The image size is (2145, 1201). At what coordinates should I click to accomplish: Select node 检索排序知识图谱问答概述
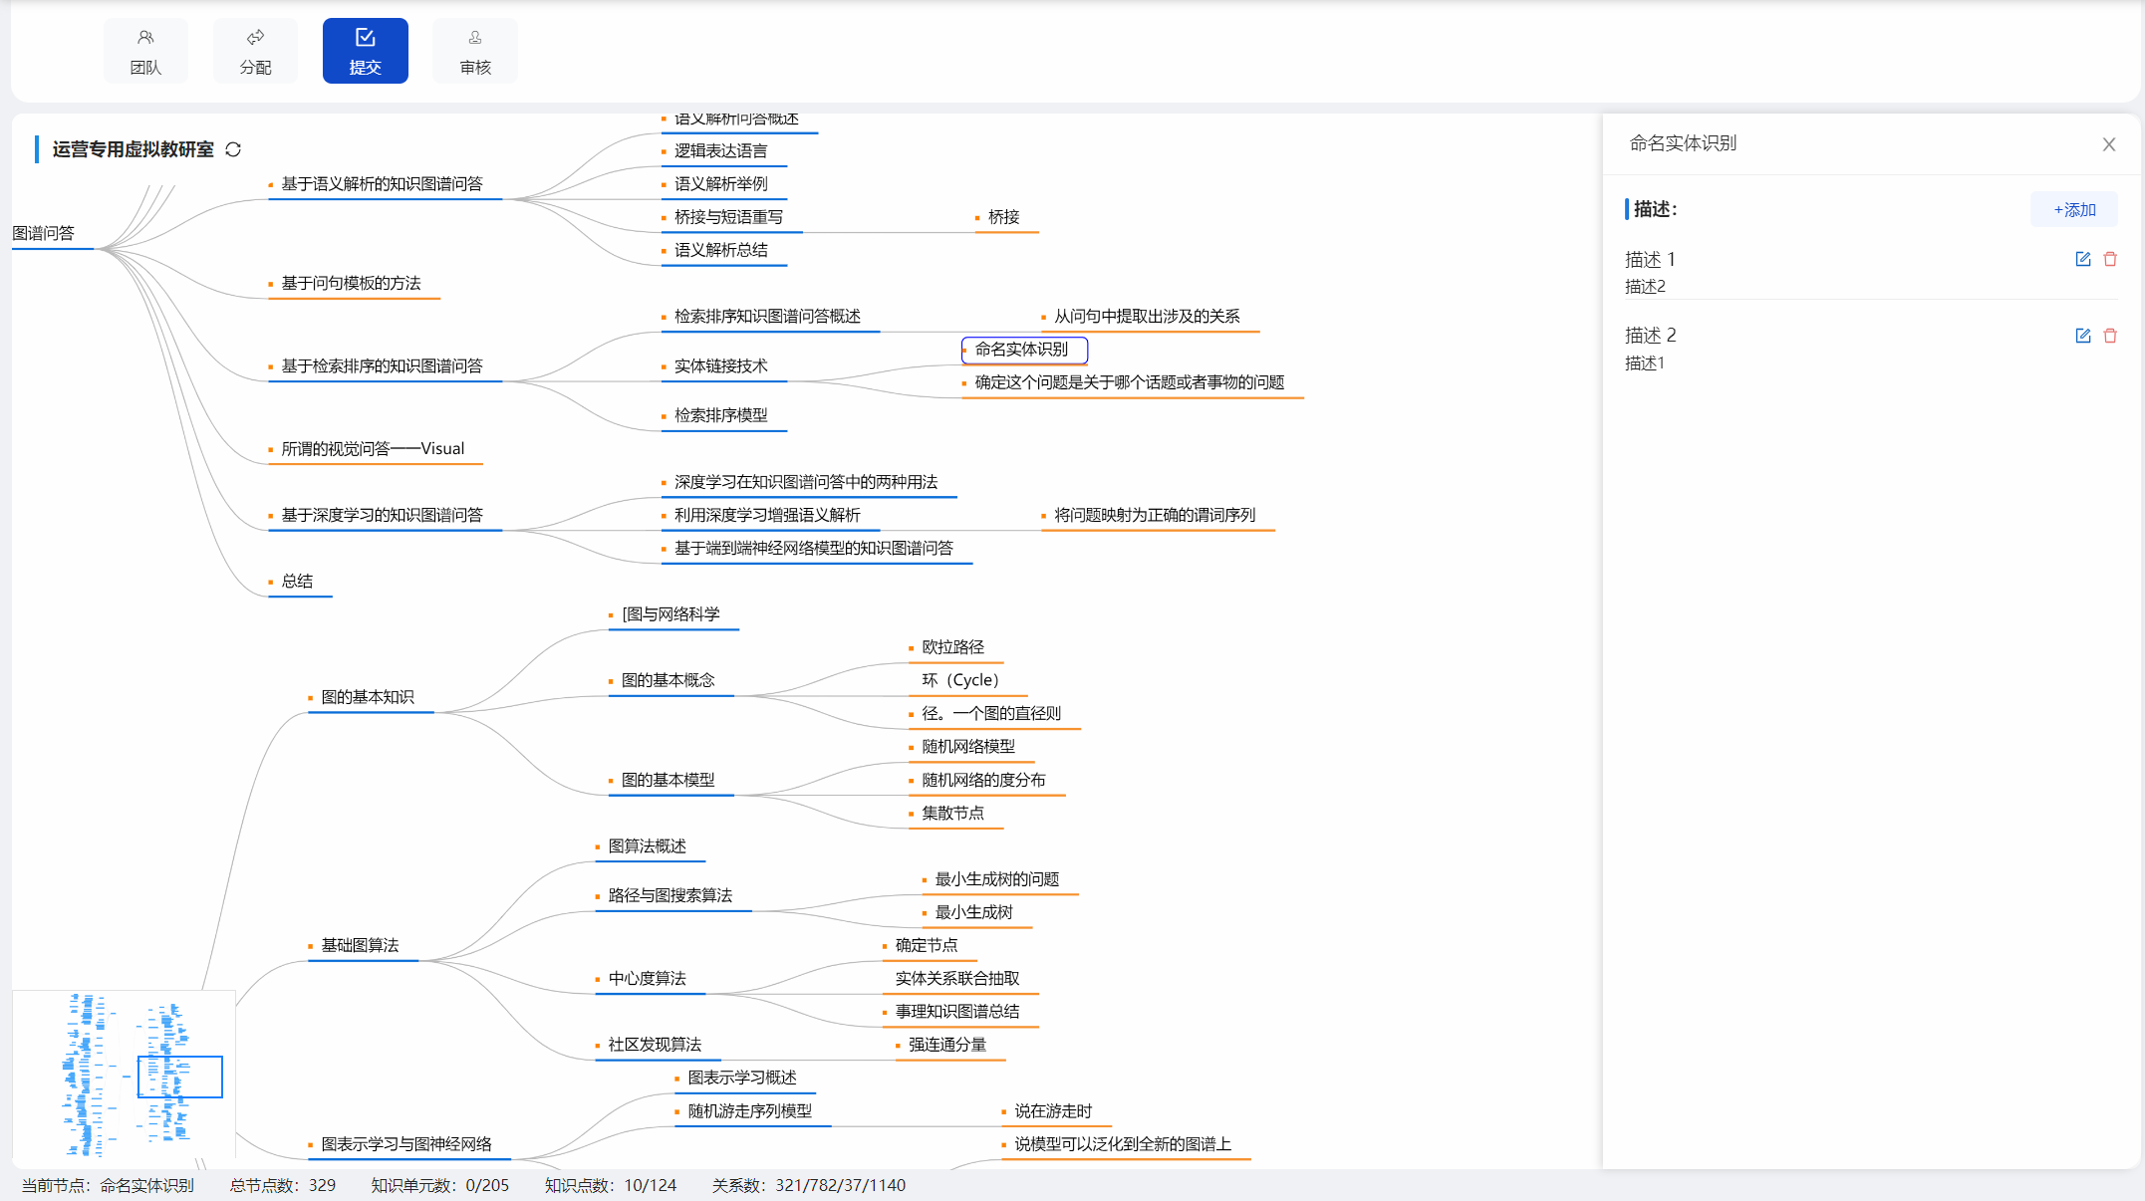pyautogui.click(x=767, y=317)
